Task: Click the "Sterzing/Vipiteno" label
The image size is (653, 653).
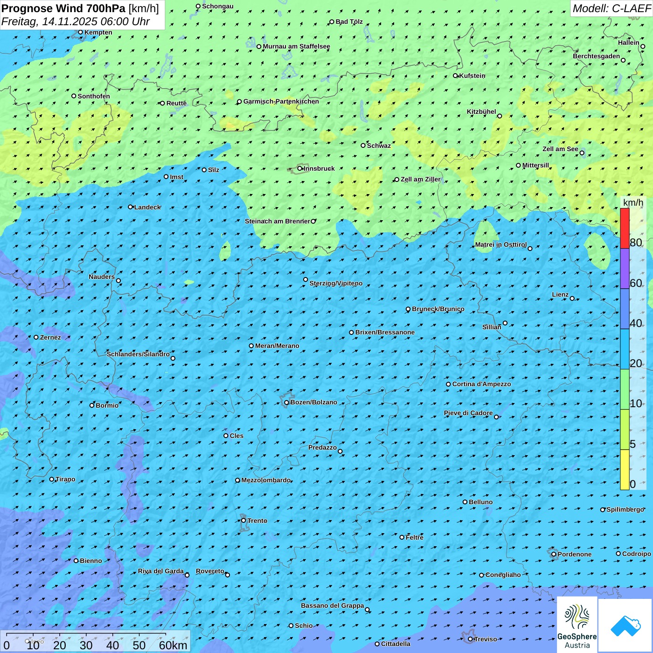Action: (336, 283)
